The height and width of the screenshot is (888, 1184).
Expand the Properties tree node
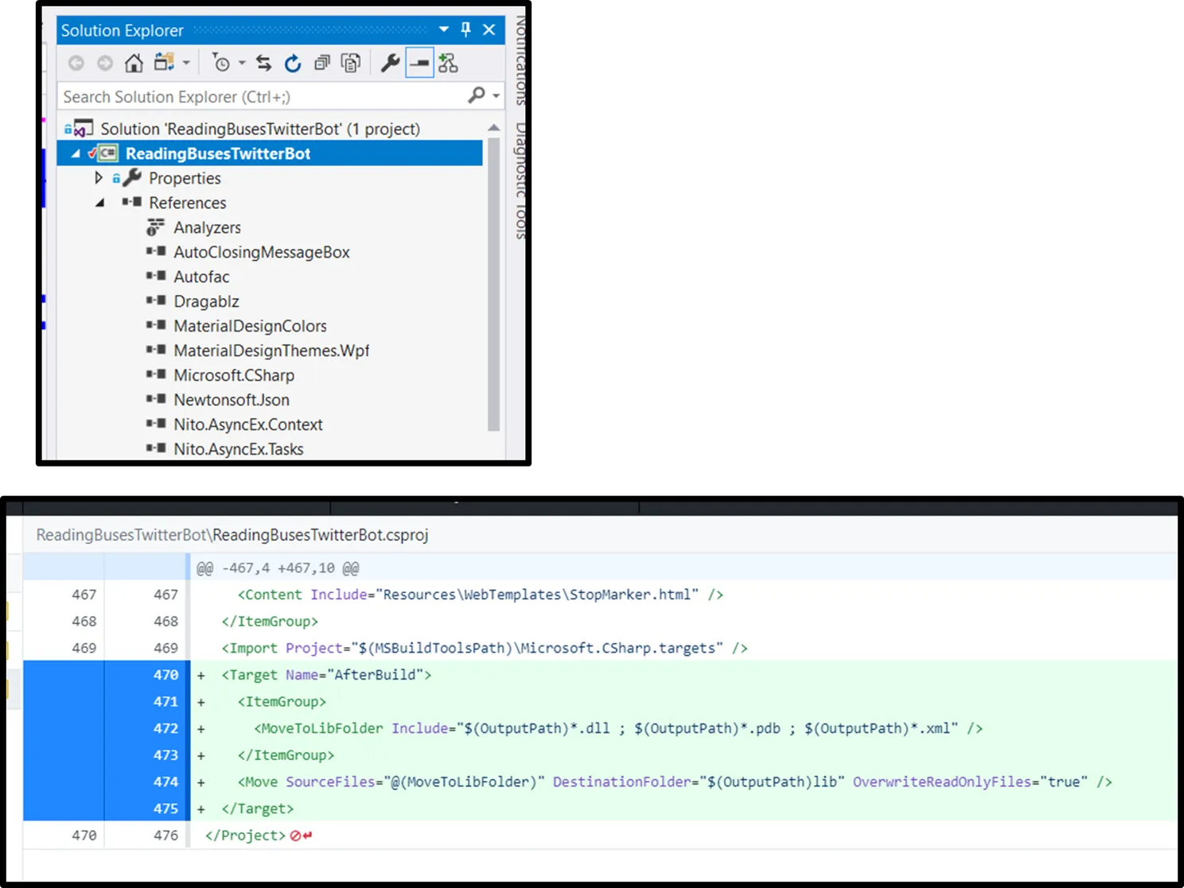coord(99,177)
